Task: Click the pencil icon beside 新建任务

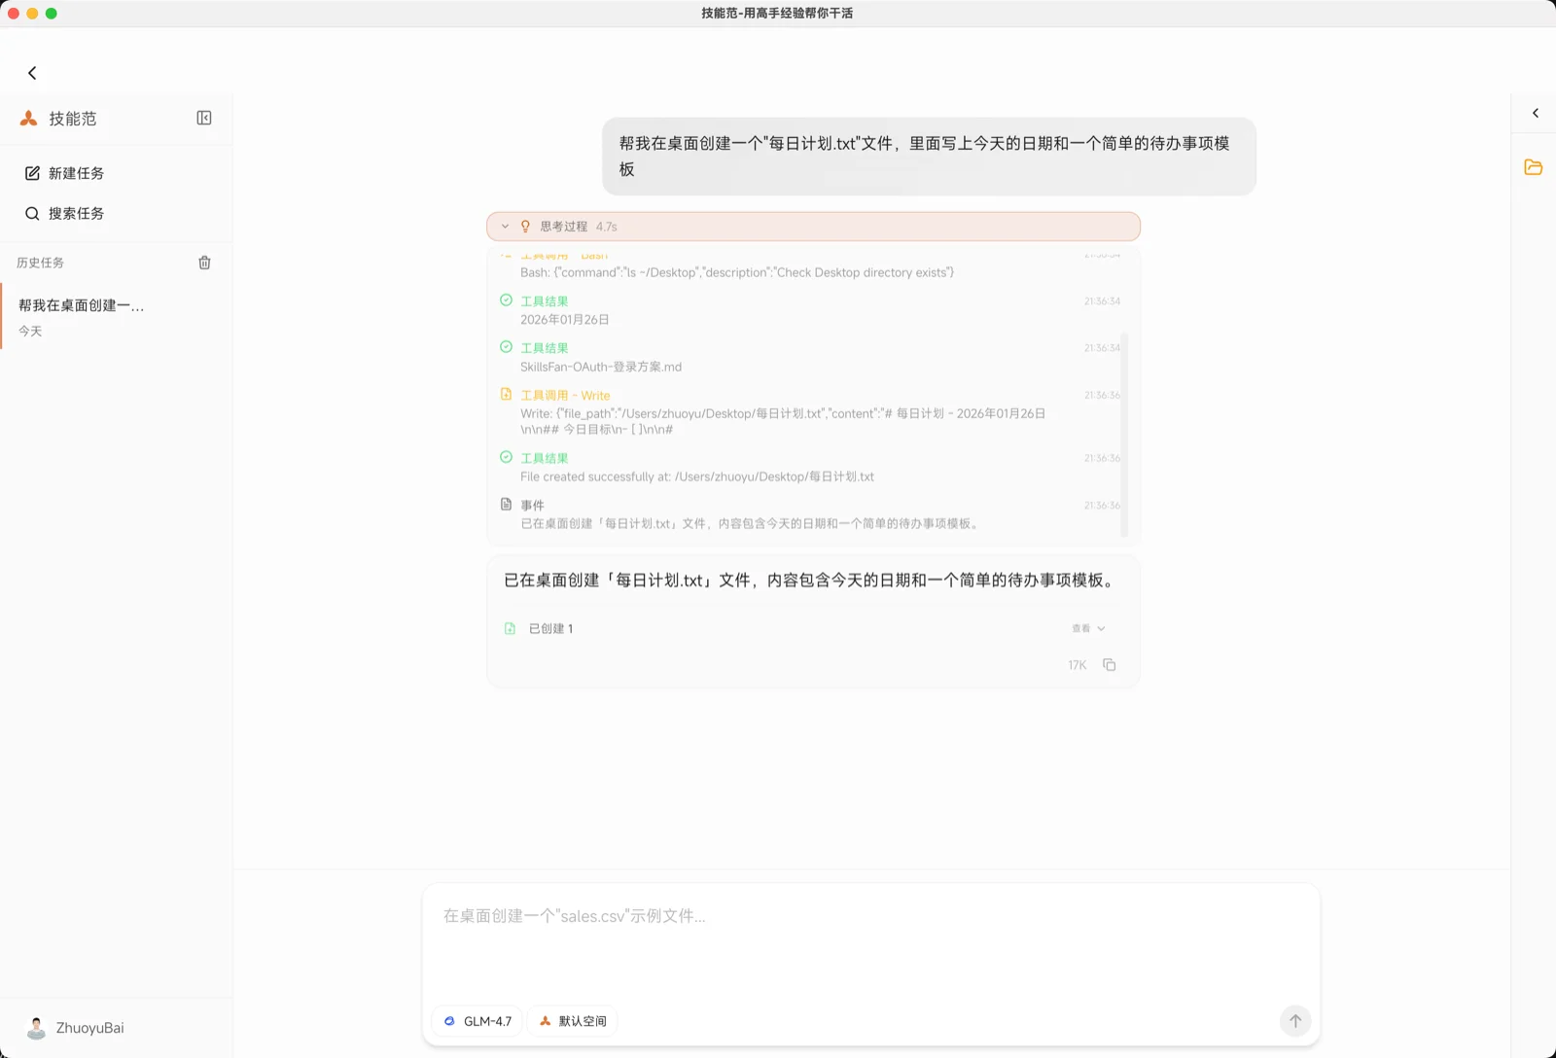Action: 32,173
